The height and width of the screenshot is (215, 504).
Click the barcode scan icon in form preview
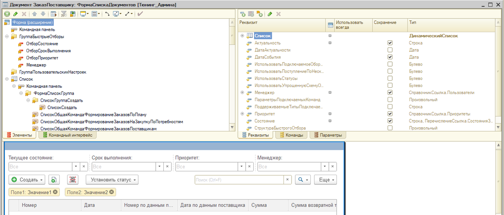pyautogui.click(x=73, y=180)
